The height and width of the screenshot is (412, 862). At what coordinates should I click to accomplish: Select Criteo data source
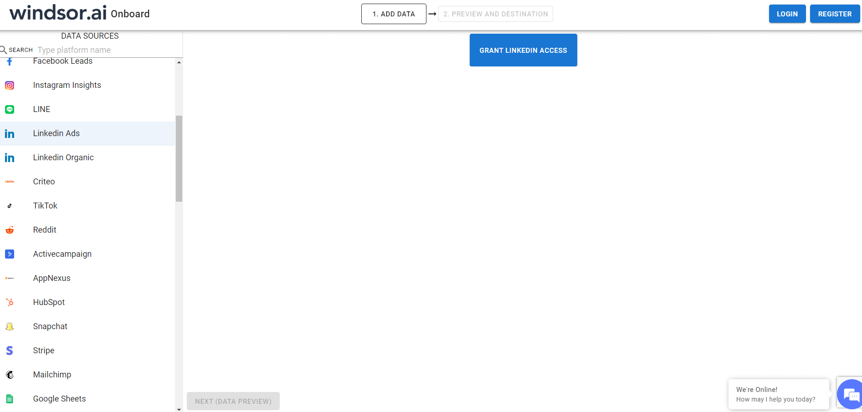pyautogui.click(x=87, y=182)
